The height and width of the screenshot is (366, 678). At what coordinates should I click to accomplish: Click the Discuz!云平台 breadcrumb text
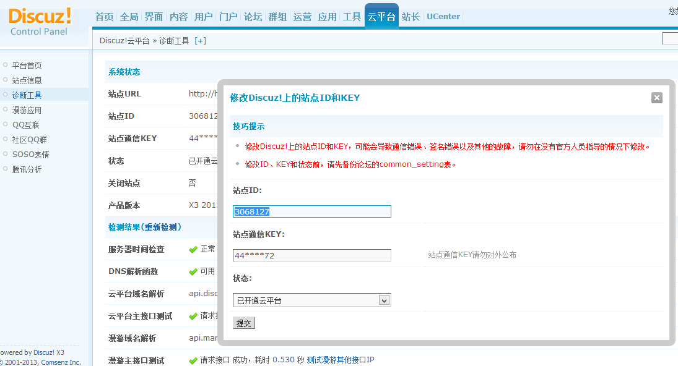click(124, 41)
